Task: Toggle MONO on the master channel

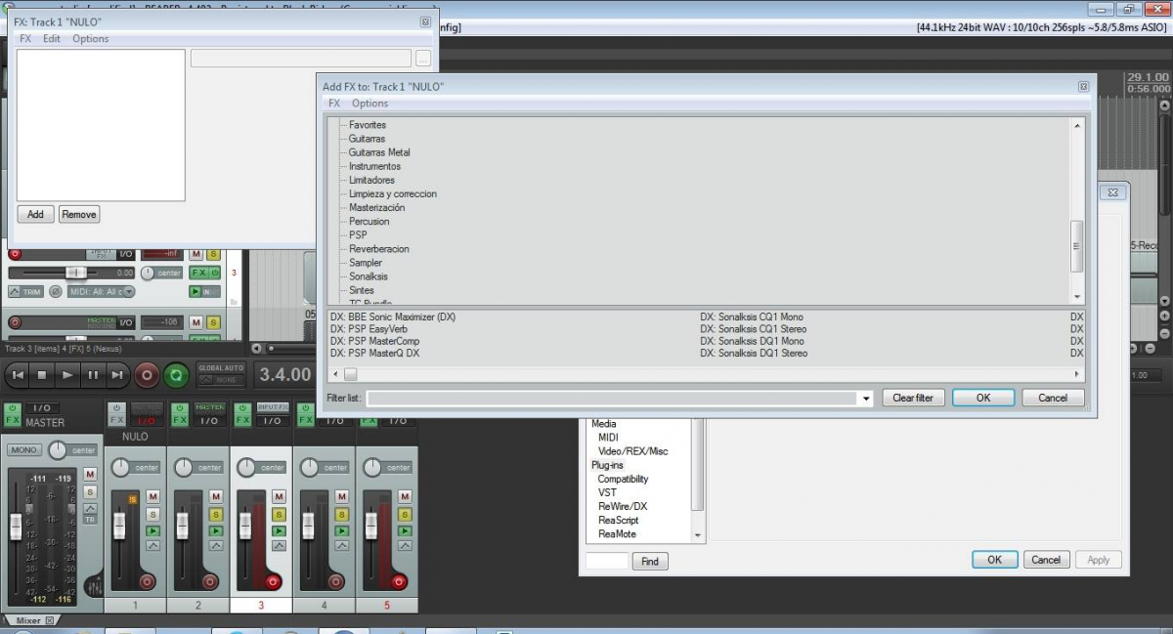Action: click(x=23, y=450)
